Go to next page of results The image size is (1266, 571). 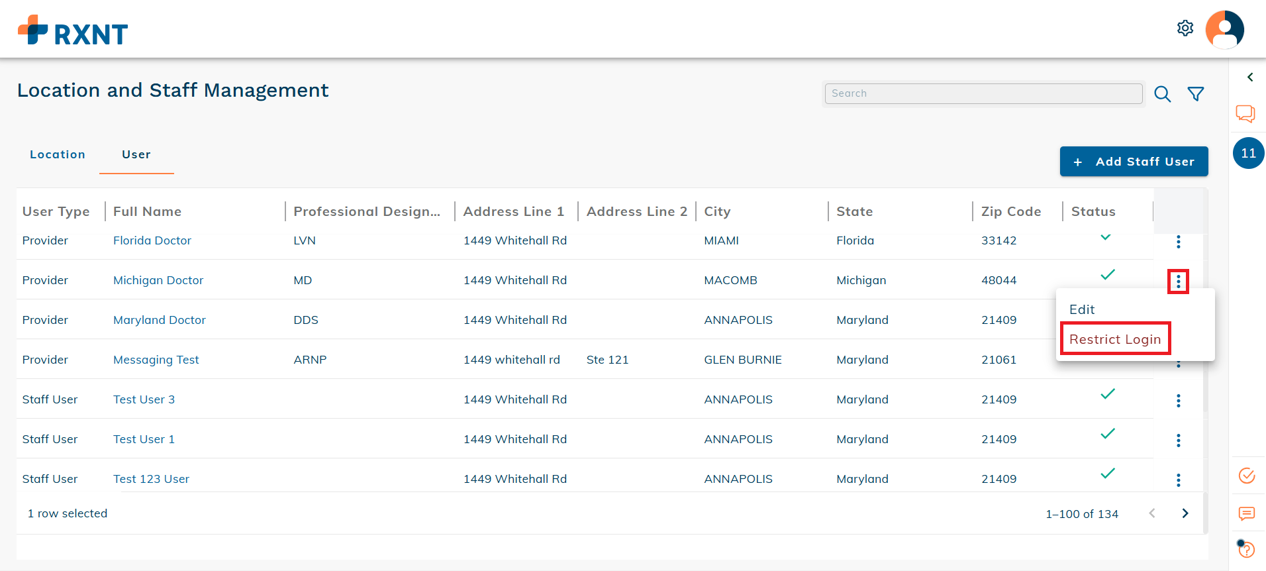1185,513
